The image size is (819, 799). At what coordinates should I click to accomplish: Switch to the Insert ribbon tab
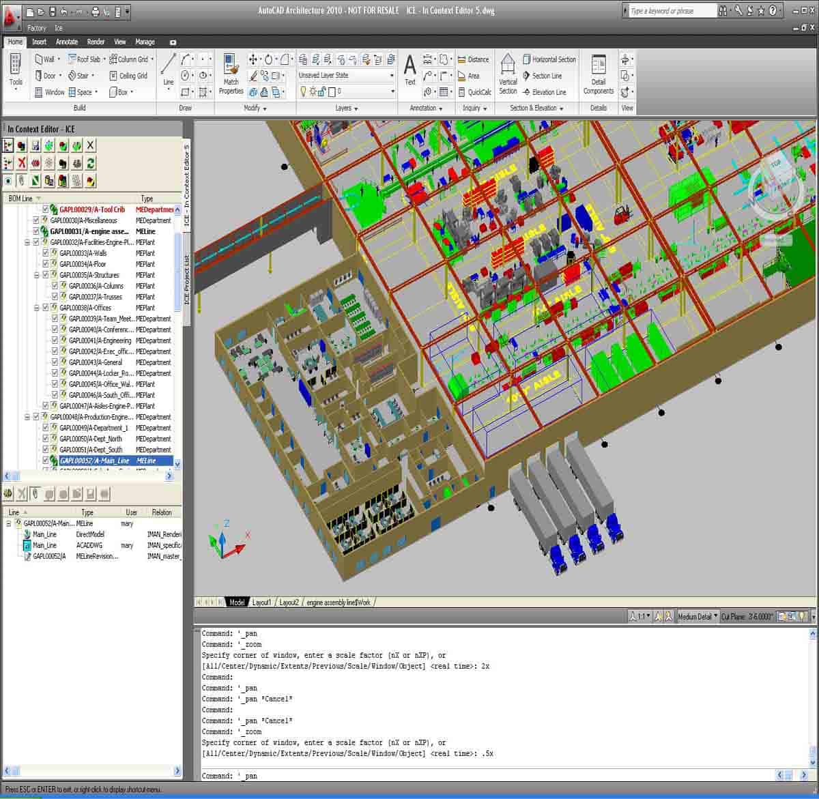click(40, 42)
